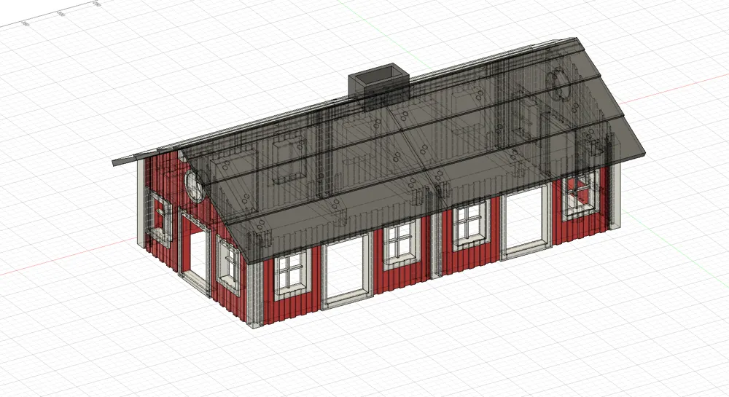Viewport: 729px width, 397px height.
Task: Select the white vertical trim post mid long wall
Action: pos(436,246)
